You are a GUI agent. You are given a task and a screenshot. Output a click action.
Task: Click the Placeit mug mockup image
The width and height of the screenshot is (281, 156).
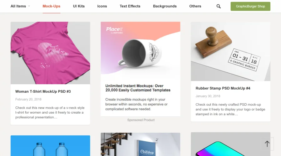point(140,51)
